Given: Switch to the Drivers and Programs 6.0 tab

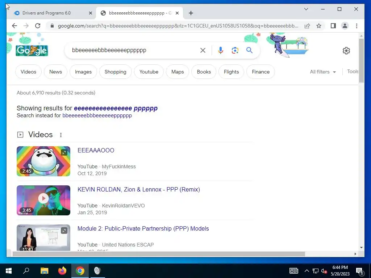Looking at the screenshot, I should (x=51, y=13).
